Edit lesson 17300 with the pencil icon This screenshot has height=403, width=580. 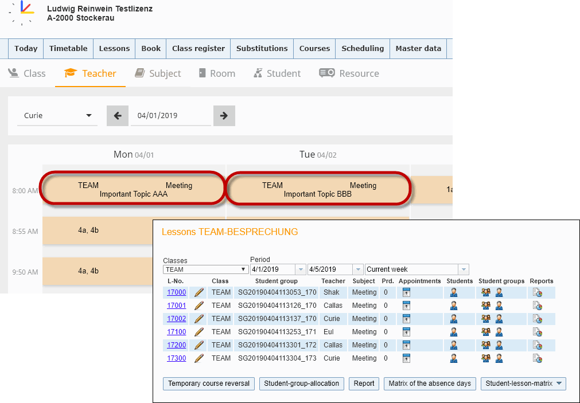[x=199, y=358]
